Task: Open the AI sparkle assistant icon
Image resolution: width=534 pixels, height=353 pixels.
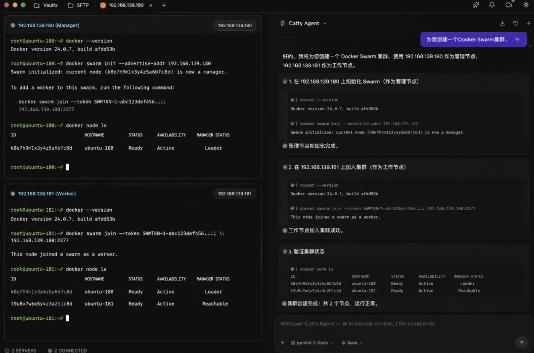Action: pos(476,5)
